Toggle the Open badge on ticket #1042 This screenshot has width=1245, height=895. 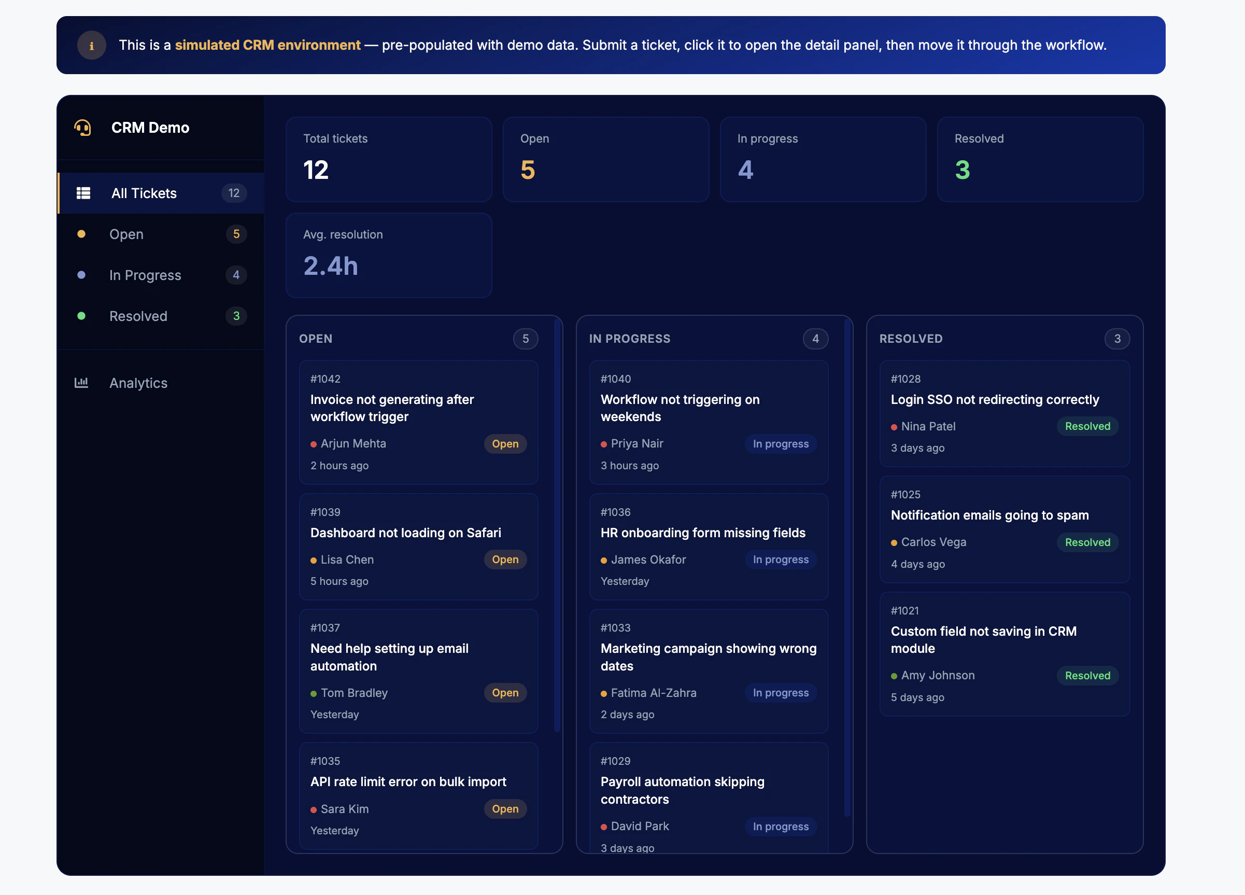(x=505, y=444)
